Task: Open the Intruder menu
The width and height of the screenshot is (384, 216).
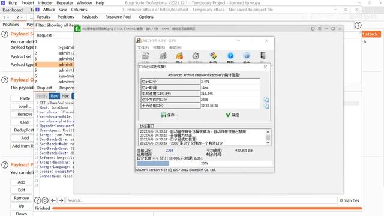Action: click(x=45, y=3)
